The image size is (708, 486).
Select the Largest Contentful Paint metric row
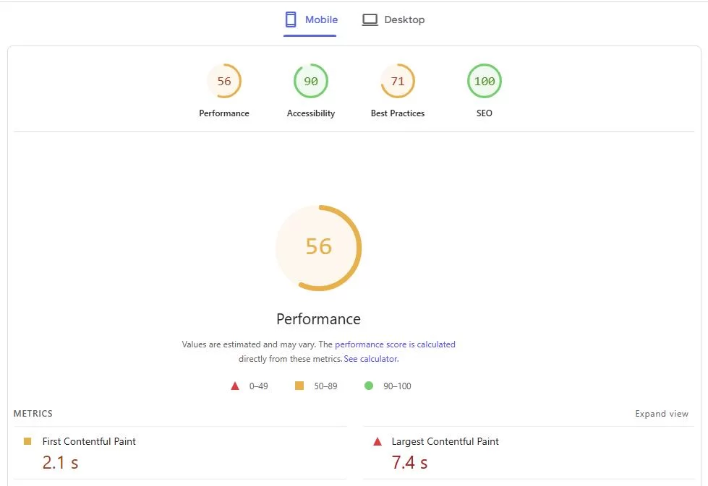click(x=443, y=441)
